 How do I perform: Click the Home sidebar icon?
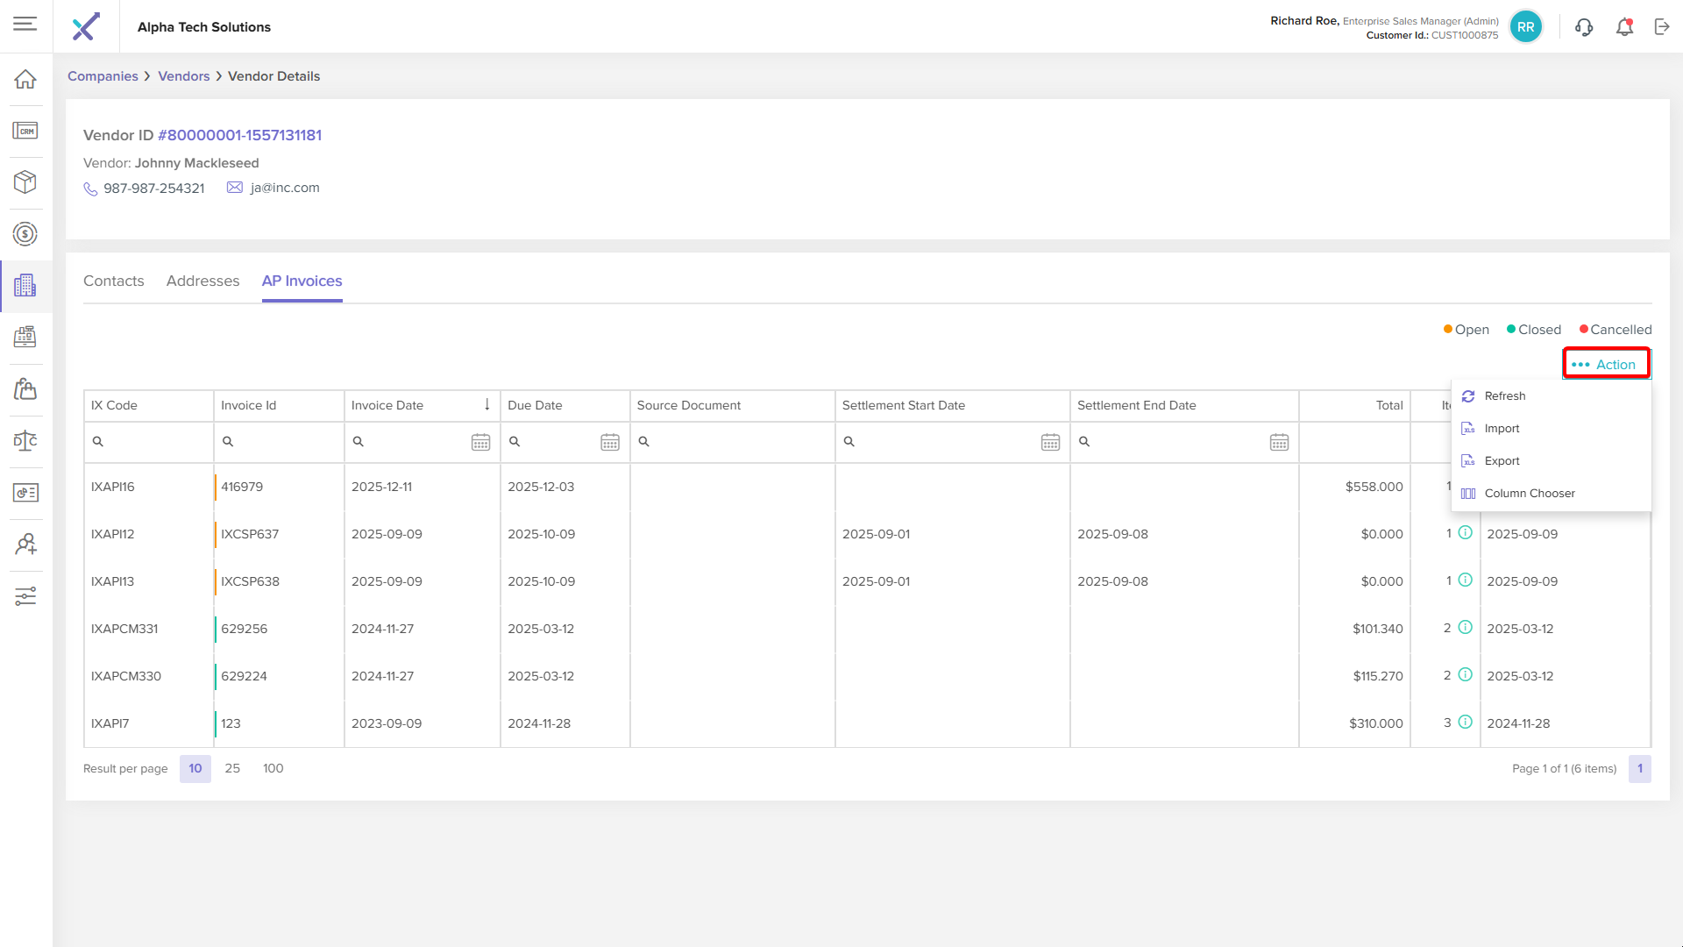click(x=25, y=79)
